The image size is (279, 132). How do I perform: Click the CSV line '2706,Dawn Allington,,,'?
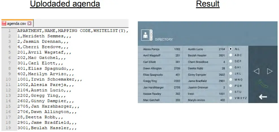[47, 112]
